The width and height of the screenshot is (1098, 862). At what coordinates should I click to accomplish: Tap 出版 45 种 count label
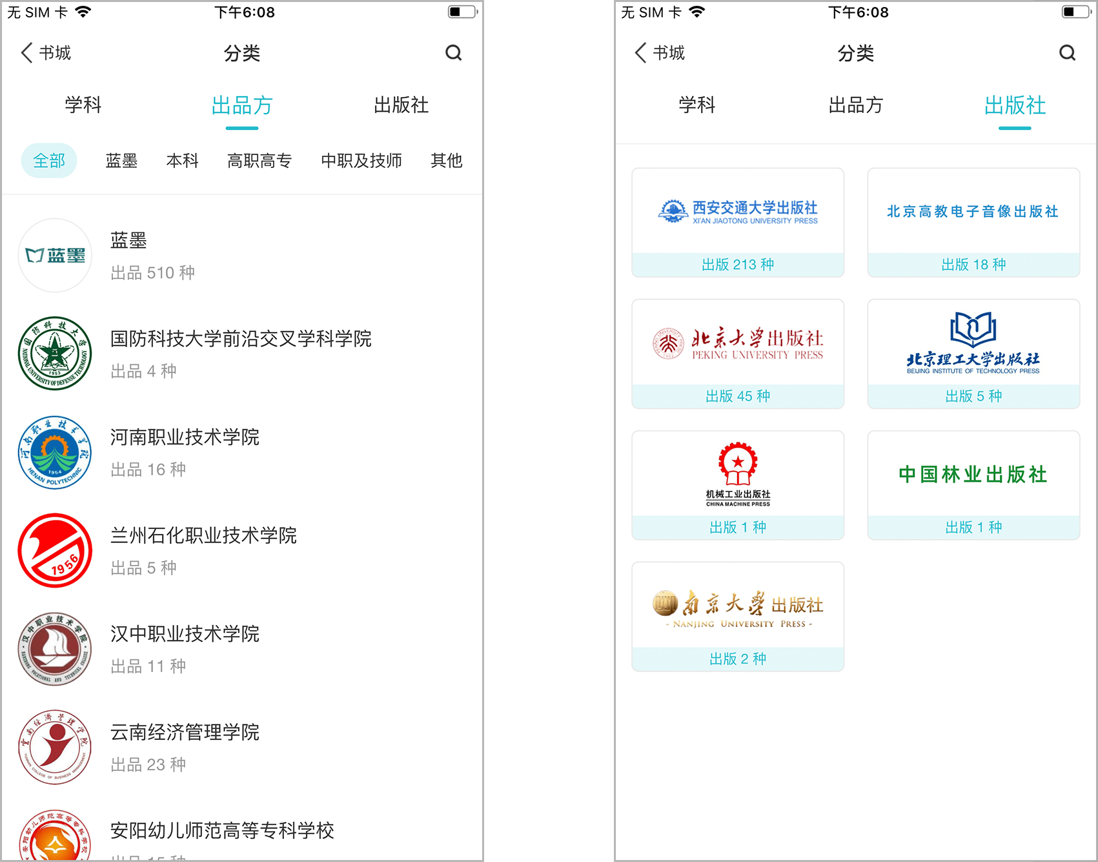click(x=738, y=396)
